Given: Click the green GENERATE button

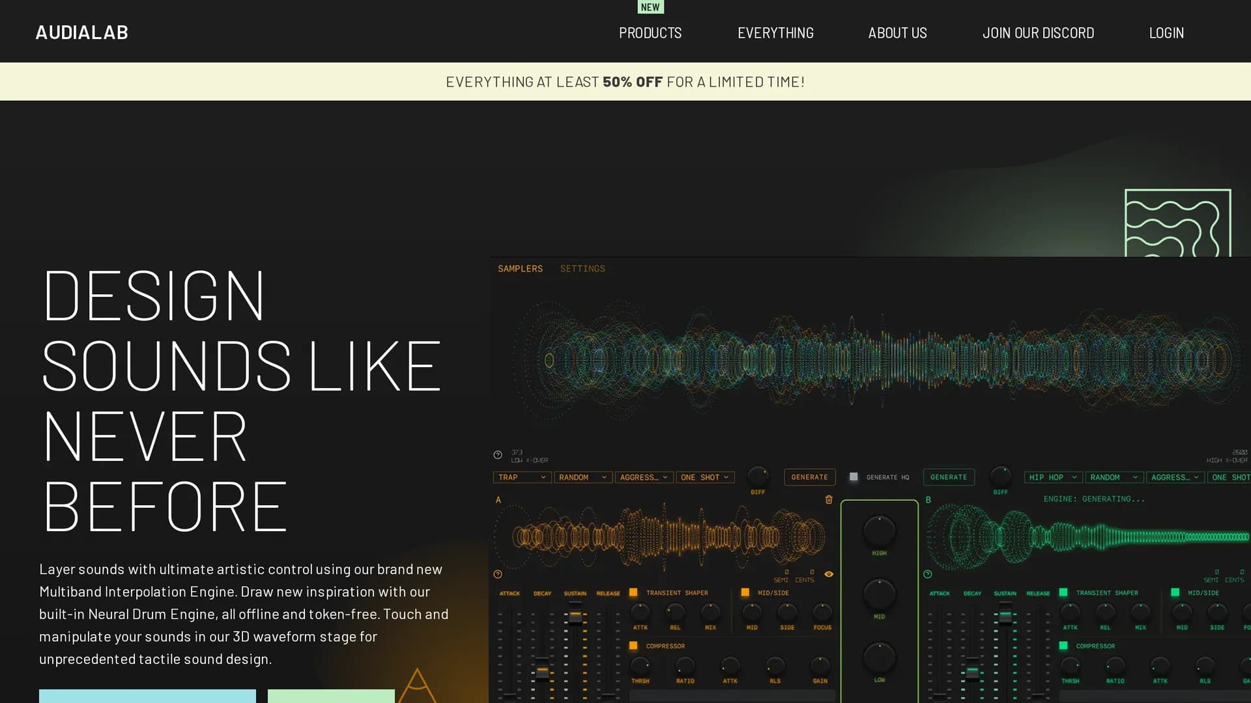Looking at the screenshot, I should 949,477.
